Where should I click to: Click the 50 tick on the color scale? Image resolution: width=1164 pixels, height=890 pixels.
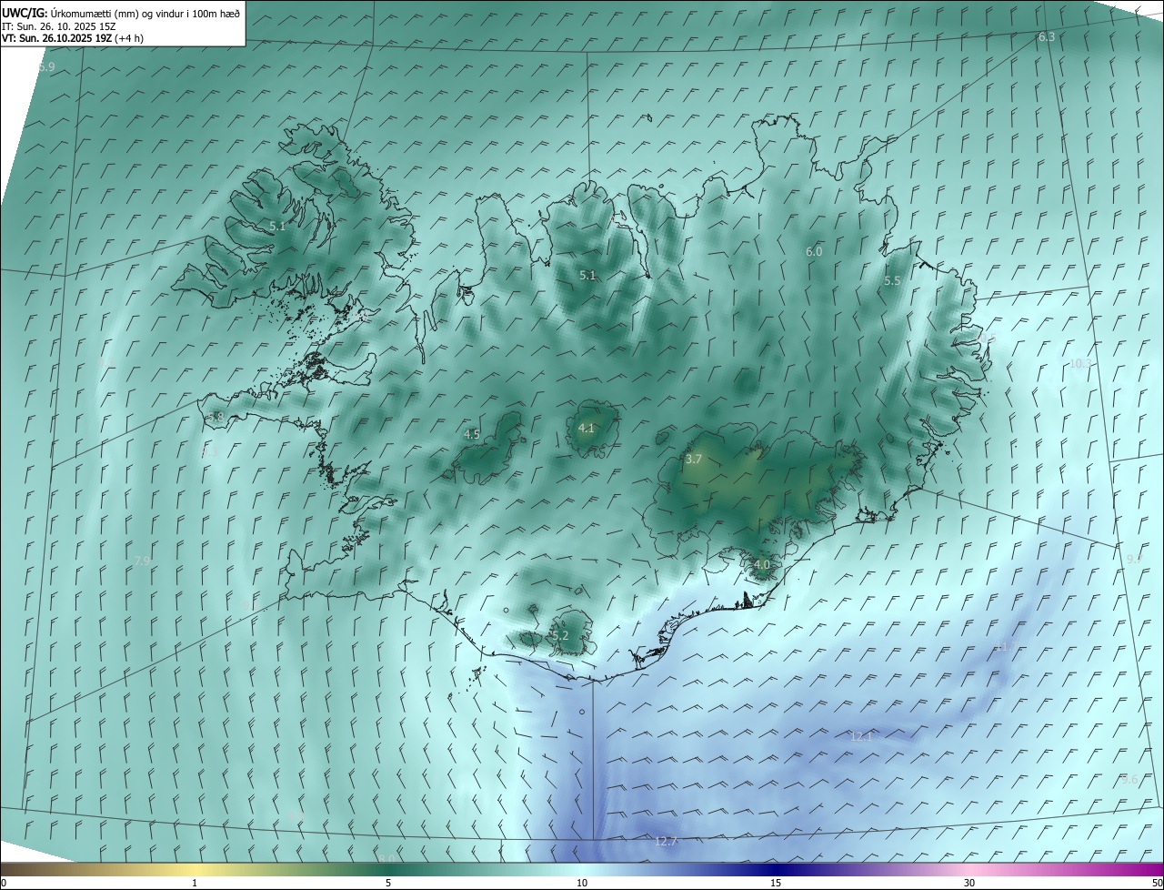pyautogui.click(x=1157, y=883)
